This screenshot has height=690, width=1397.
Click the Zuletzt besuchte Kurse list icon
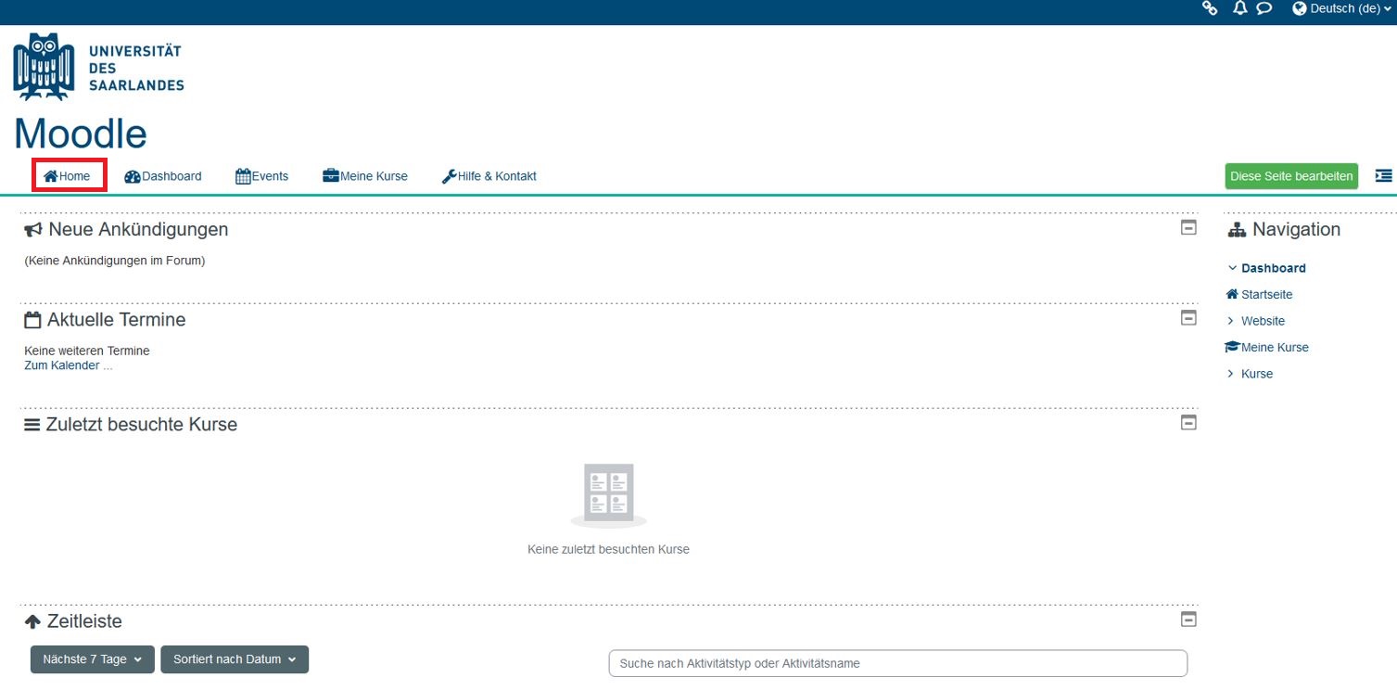point(32,425)
